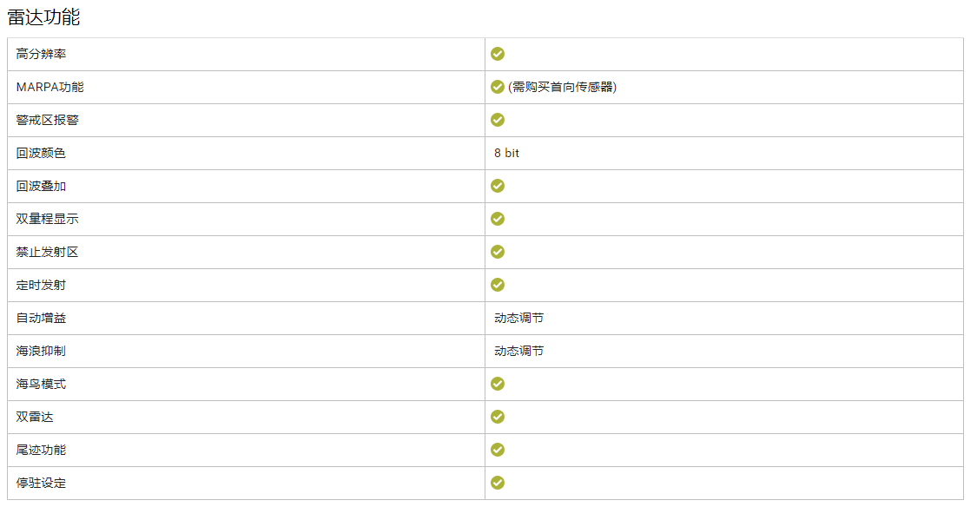Click the 警戒区报警 checkmark icon

pos(498,120)
